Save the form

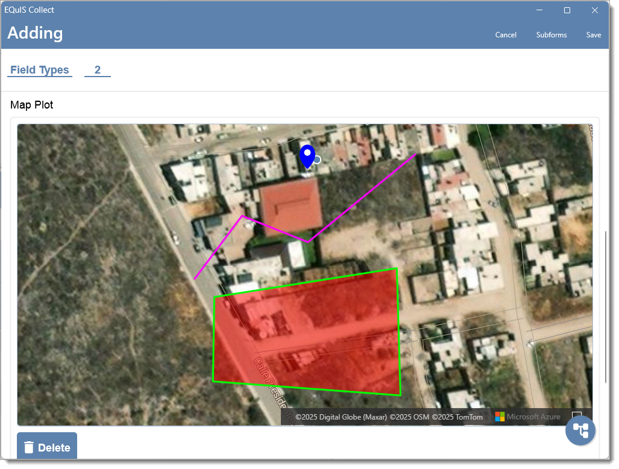(x=593, y=35)
